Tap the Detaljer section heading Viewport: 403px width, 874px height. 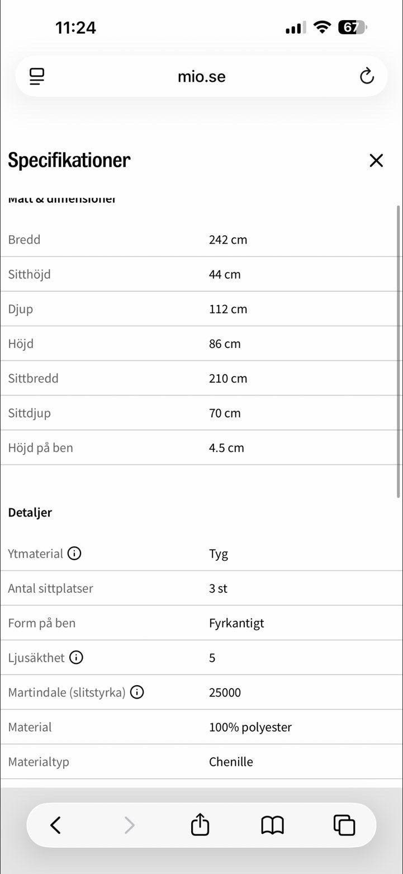click(x=30, y=512)
